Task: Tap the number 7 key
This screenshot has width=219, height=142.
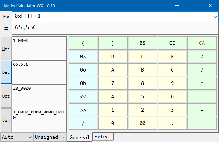Action: tap(113, 83)
